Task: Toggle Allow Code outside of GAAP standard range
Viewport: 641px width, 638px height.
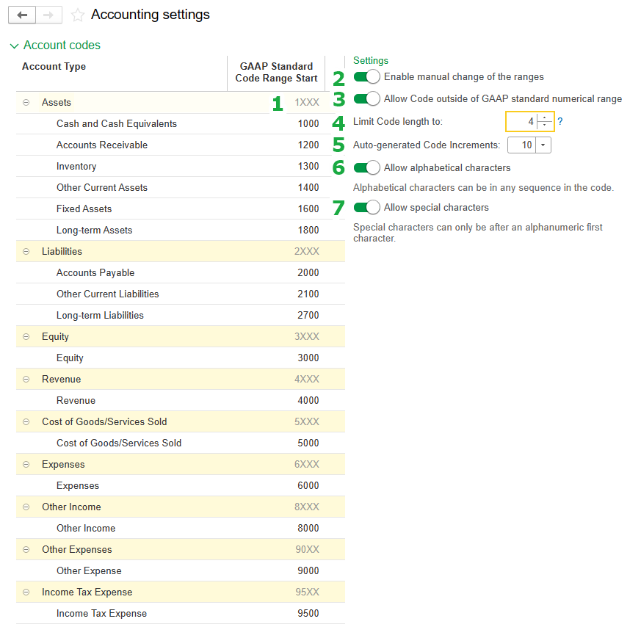Action: click(x=366, y=98)
